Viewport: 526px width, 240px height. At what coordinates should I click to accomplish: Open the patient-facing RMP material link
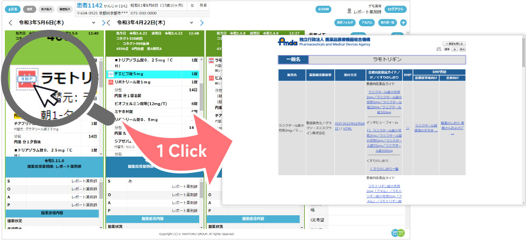[452, 128]
